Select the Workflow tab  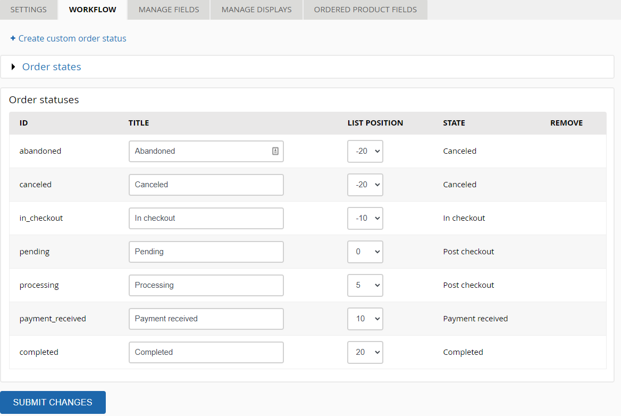pos(93,10)
